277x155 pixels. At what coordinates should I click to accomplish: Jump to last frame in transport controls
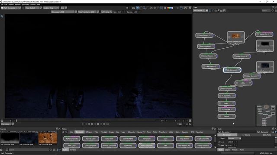pyautogui.click(x=108, y=124)
